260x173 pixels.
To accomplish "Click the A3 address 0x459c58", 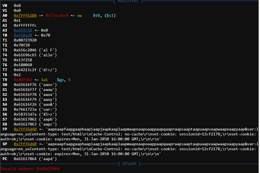I will point(23,30).
